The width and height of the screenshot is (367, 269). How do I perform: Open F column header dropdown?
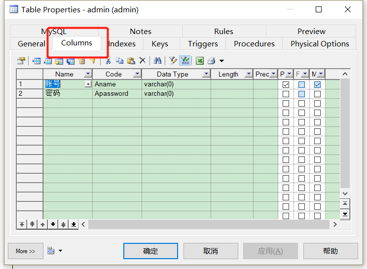click(x=305, y=74)
